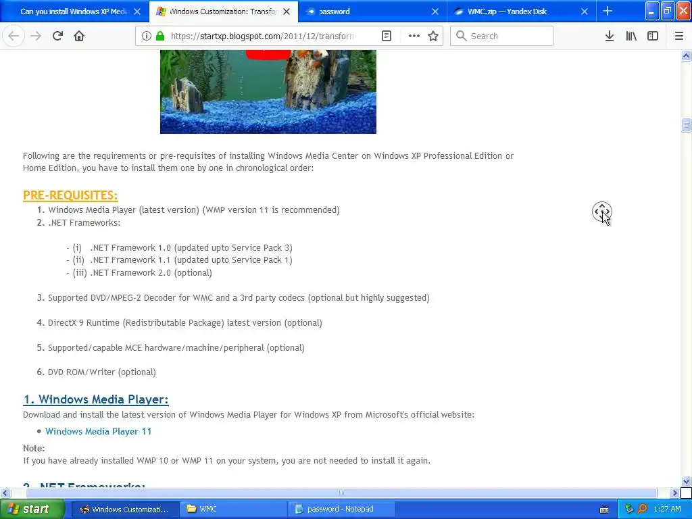
Task: Go forward one page in history
Action: (x=36, y=36)
